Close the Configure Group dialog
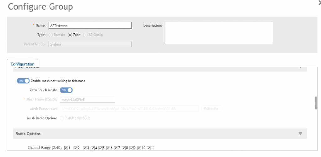This screenshot has width=321, height=157. 319,2
